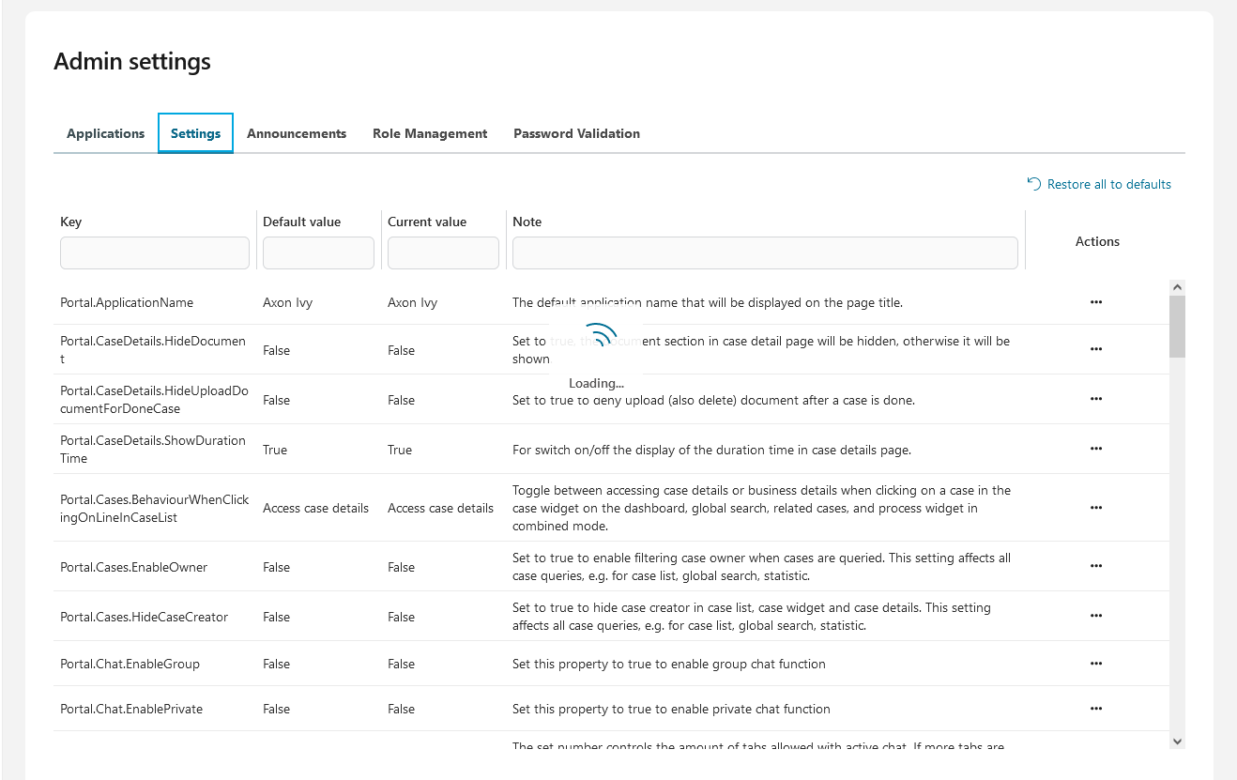The image size is (1237, 780).
Task: Open actions menu for ShowDurationTime row
Action: (1095, 449)
